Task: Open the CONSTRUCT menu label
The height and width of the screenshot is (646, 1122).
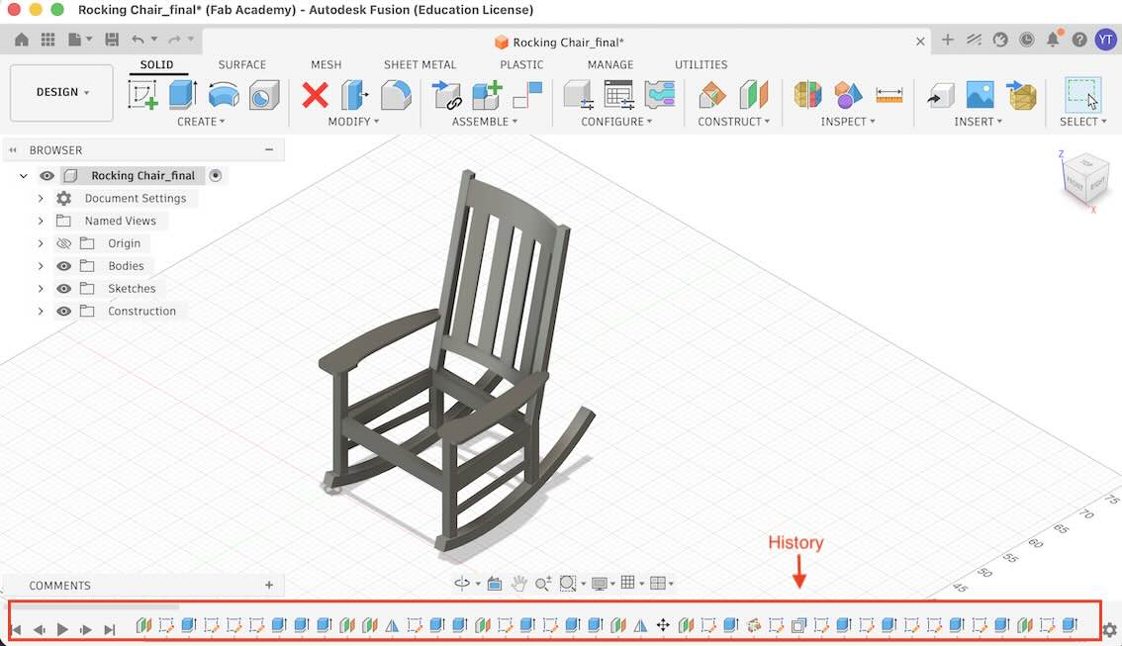Action: pyautogui.click(x=734, y=122)
